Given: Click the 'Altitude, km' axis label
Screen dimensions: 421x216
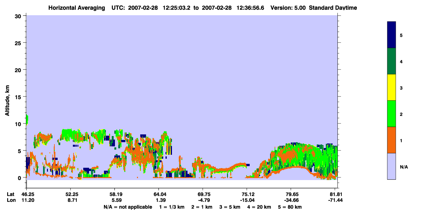Looking at the screenshot, I should [7, 101].
